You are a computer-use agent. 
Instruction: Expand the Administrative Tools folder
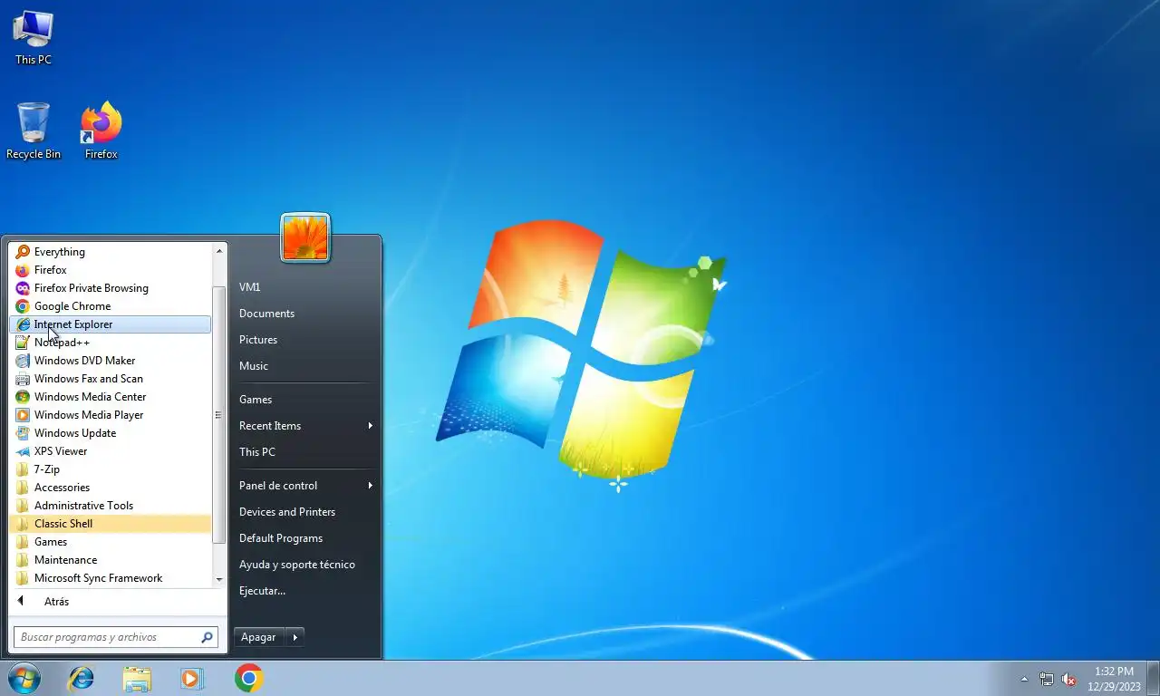(x=110, y=506)
